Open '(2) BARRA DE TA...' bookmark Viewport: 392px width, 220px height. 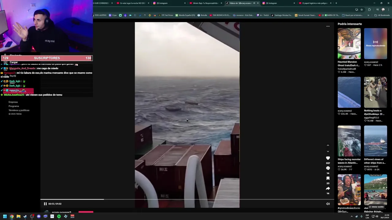(329, 15)
